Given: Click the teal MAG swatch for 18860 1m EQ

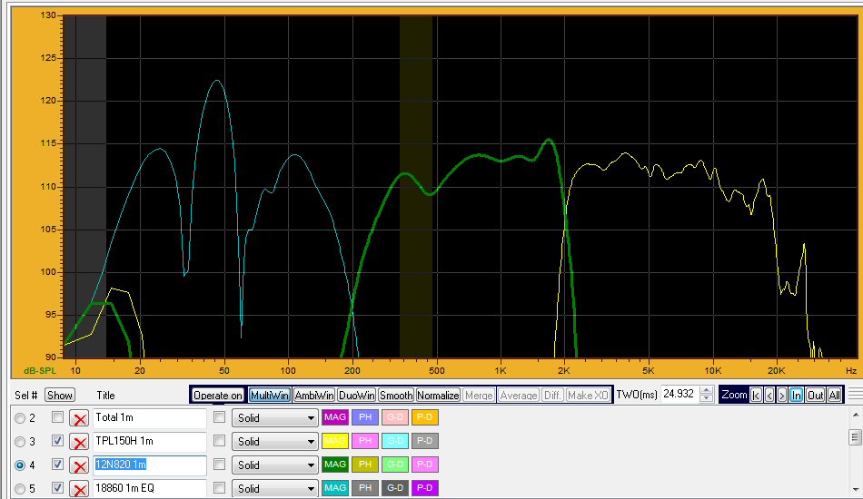Looking at the screenshot, I should (x=335, y=488).
